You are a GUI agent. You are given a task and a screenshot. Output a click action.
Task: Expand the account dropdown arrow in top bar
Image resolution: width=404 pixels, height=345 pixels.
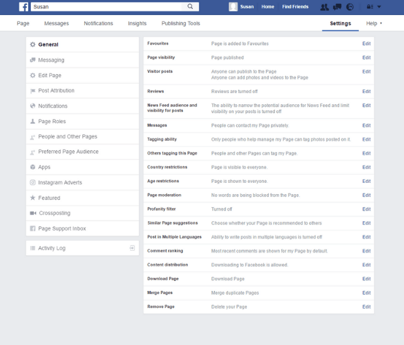click(379, 7)
